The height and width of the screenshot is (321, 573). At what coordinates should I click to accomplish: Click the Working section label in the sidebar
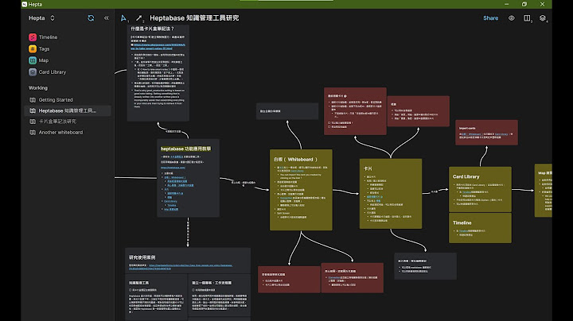click(38, 88)
